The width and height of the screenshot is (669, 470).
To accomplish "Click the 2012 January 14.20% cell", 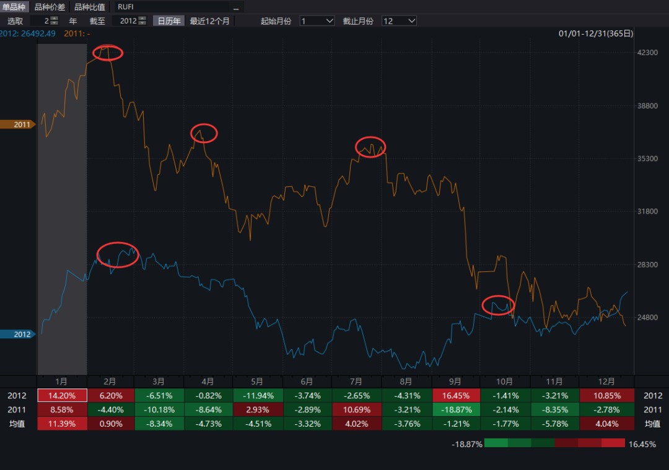I will pos(62,395).
